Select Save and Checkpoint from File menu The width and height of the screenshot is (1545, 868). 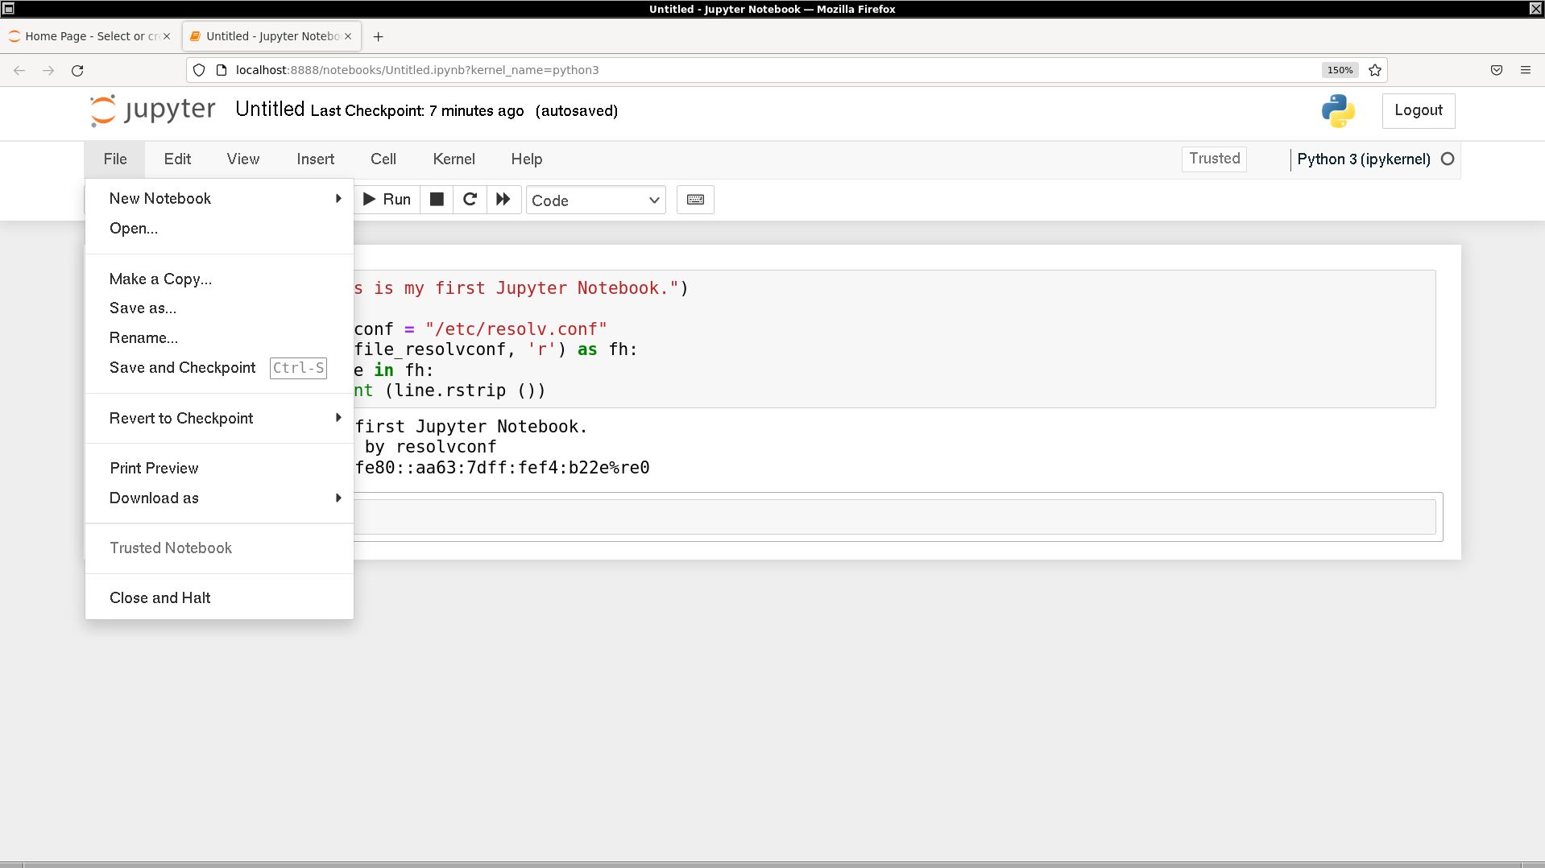(183, 367)
